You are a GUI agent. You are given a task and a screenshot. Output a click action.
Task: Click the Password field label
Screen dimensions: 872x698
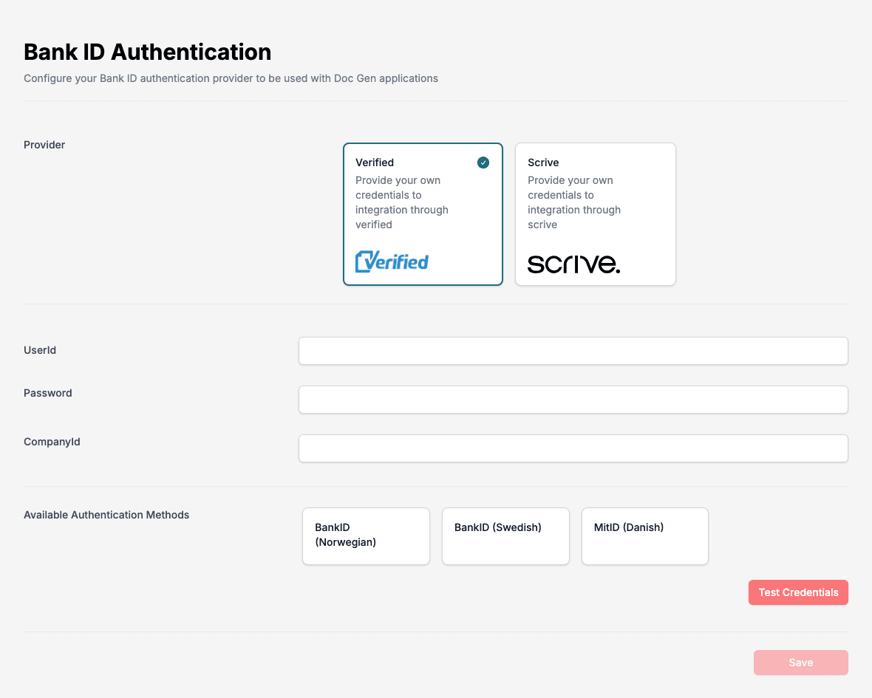click(48, 393)
